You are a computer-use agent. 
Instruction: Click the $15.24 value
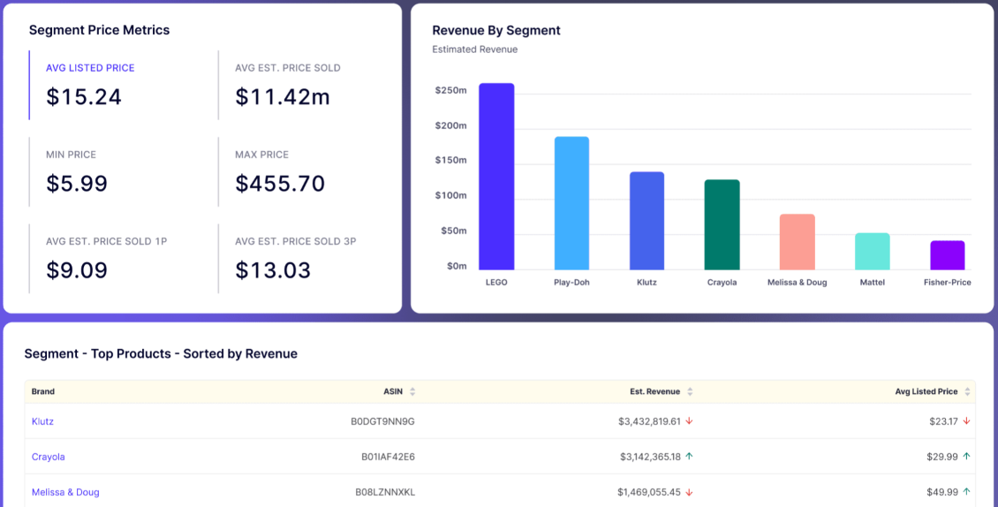point(84,97)
